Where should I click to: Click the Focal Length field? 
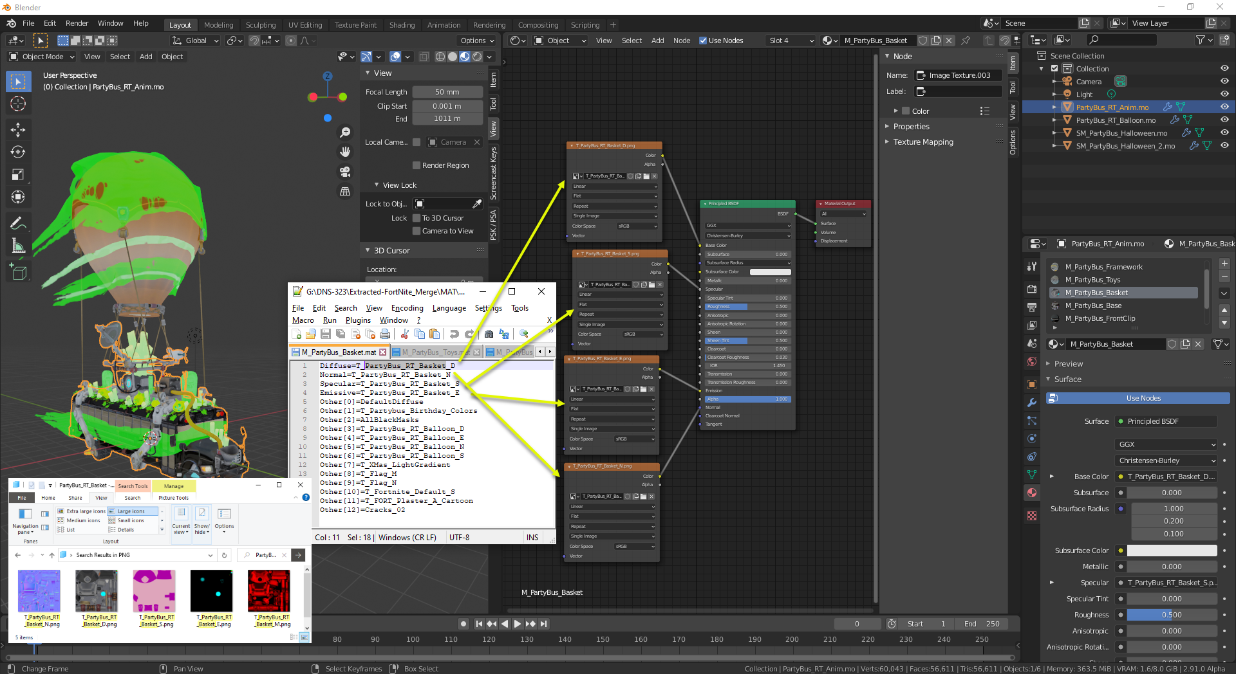(x=447, y=92)
